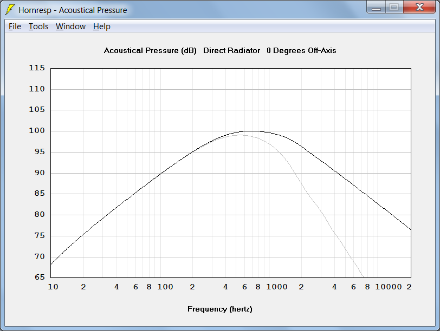
Task: Click the 'Direct Radiator' label
Action: [x=231, y=50]
